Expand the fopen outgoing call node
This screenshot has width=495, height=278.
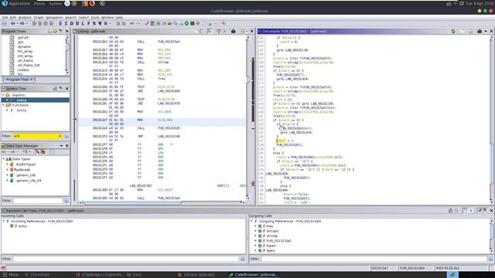pos(255,246)
